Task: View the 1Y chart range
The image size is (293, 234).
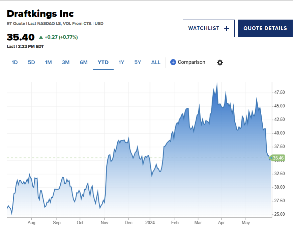Action: [x=121, y=62]
